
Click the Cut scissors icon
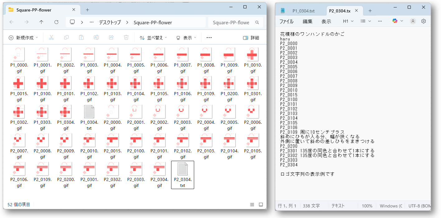[51, 38]
